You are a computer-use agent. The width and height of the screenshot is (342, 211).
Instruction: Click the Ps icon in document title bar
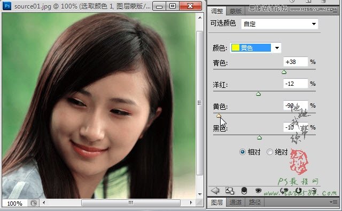(7, 6)
